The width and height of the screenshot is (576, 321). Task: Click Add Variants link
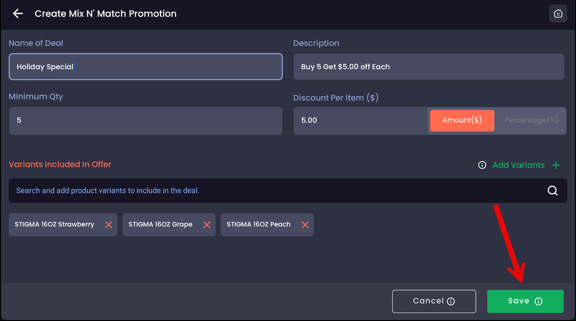[x=518, y=165]
